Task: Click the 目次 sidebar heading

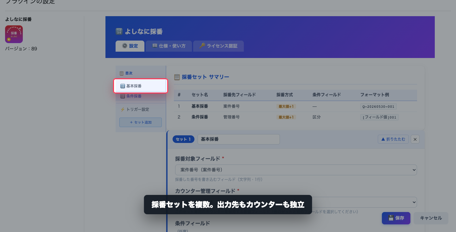Action: [x=126, y=73]
